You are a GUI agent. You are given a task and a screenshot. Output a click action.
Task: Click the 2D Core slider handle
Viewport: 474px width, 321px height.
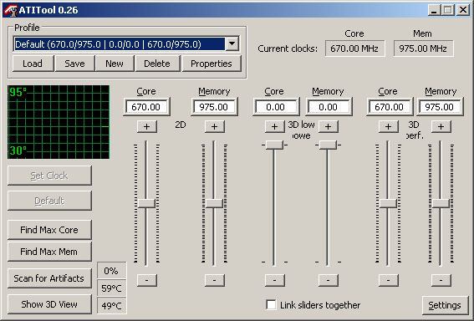[x=146, y=203]
